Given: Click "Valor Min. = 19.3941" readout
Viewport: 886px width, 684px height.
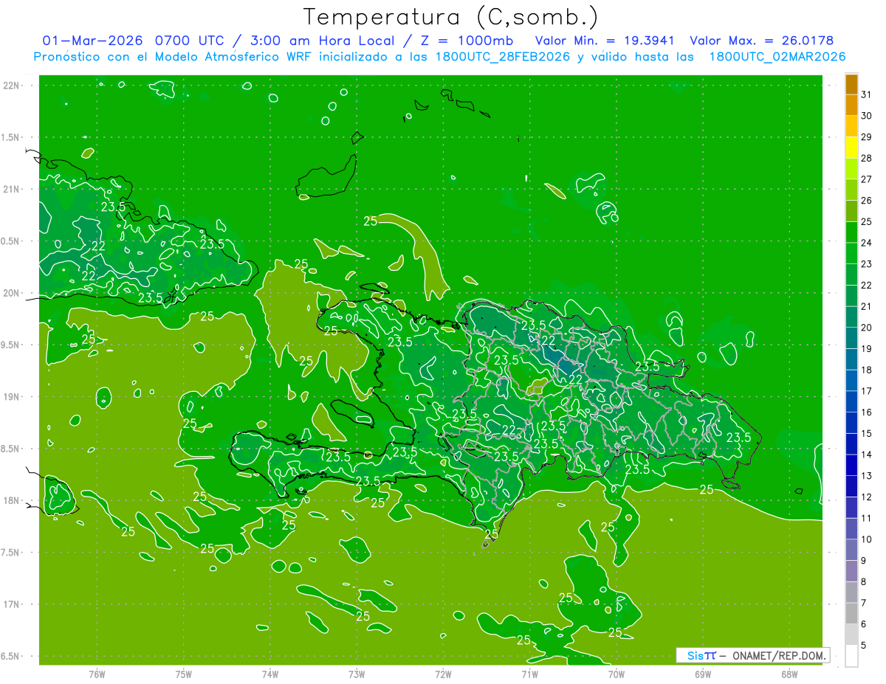Looking at the screenshot, I should (x=605, y=41).
